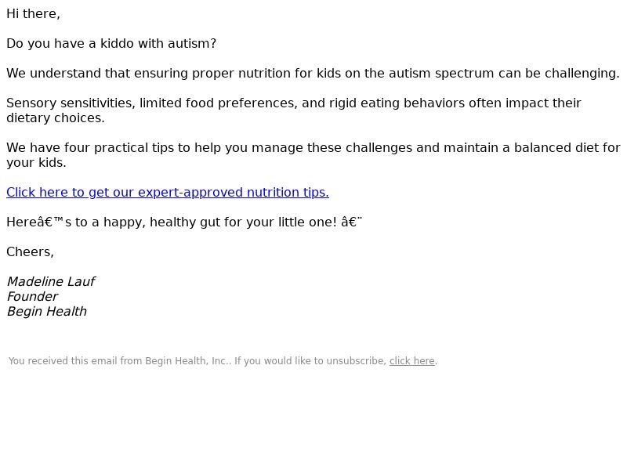Click the "Cheers," sign-off
Screen dimensions: 627x470
pyautogui.click(x=30, y=251)
